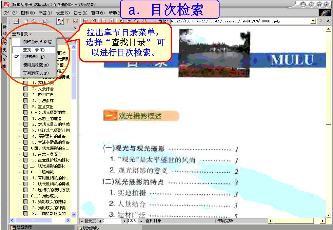The width and height of the screenshot is (333, 230).
Task: Click page icon beside 二、观光摄影的器材
Action: coord(25,166)
